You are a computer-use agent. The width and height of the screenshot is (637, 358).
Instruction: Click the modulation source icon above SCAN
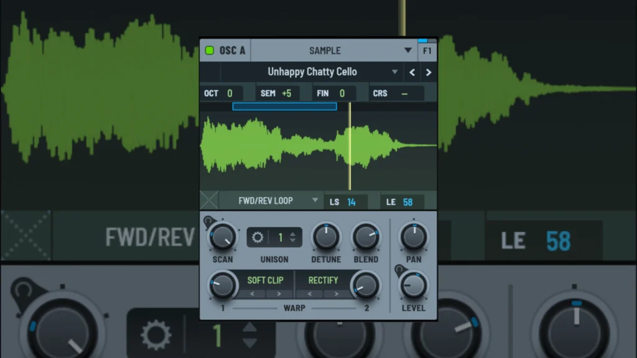[x=208, y=222]
